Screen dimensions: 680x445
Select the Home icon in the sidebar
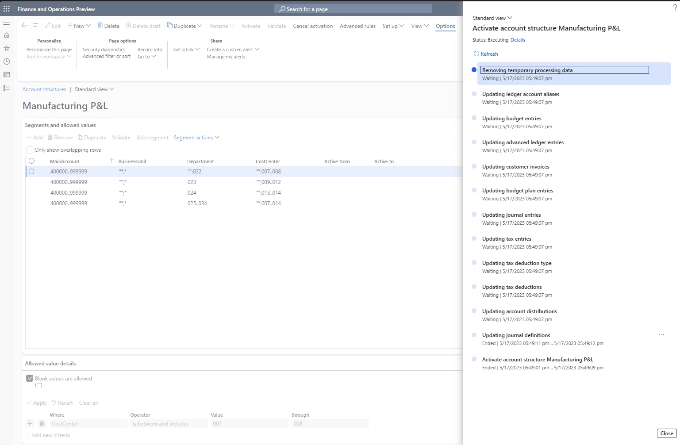pos(6,35)
